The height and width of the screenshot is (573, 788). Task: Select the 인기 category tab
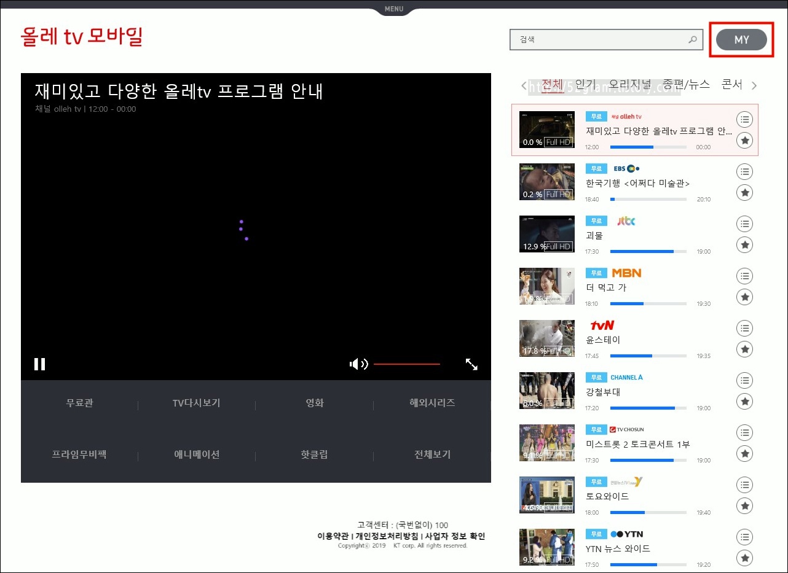click(x=585, y=85)
